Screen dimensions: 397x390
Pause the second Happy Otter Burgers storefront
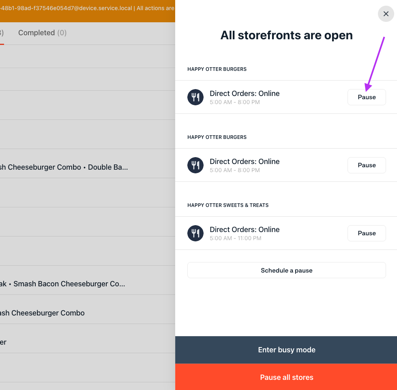[366, 165]
